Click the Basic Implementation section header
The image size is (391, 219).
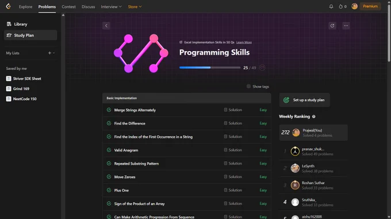(186, 98)
